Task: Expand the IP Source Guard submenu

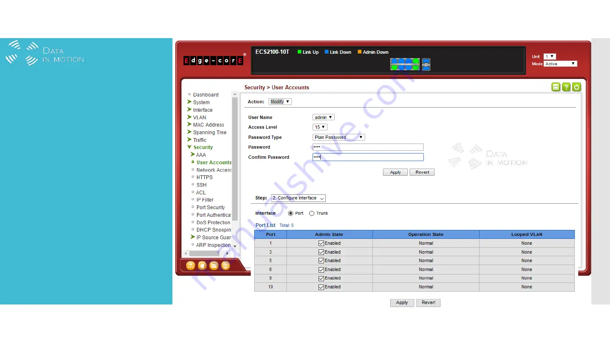Action: [x=193, y=237]
